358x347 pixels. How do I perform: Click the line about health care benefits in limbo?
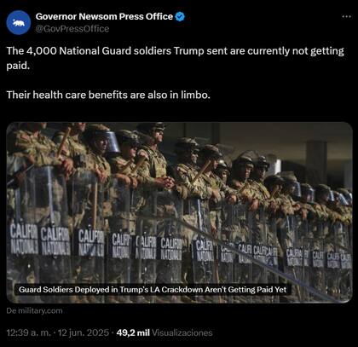click(108, 95)
